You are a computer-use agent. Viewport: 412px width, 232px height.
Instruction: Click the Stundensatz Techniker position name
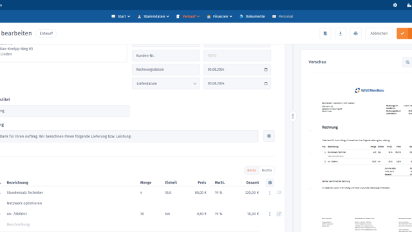coord(25,193)
